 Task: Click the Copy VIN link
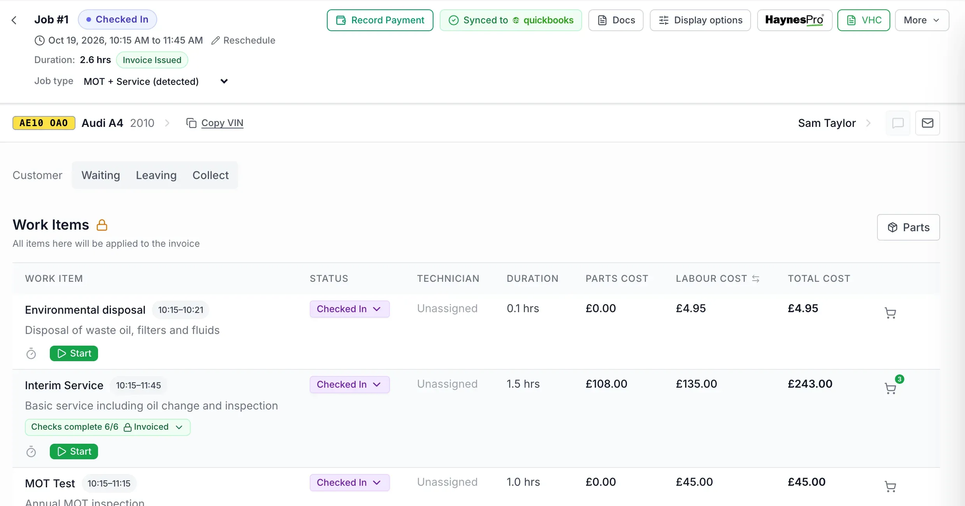point(222,123)
